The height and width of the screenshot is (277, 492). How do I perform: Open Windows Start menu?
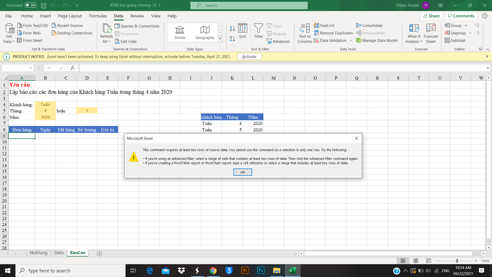point(8,271)
